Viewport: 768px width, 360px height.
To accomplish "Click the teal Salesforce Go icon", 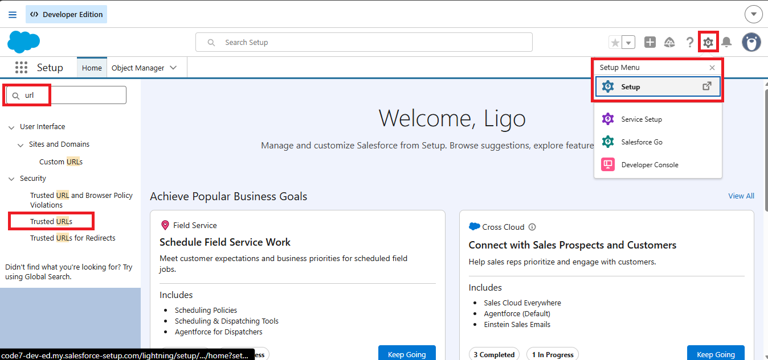I will [x=608, y=142].
